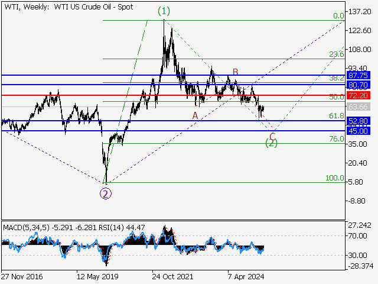The height and width of the screenshot is (284, 378).
Task: Select the 23.6 Fibonacci level label
Action: coord(336,54)
